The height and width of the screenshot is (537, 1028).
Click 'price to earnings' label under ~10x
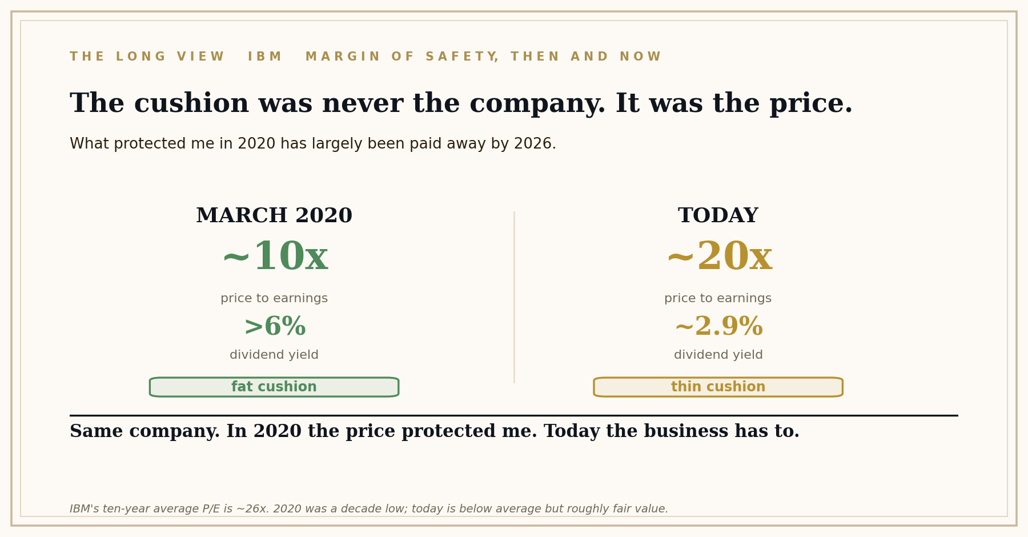274,299
